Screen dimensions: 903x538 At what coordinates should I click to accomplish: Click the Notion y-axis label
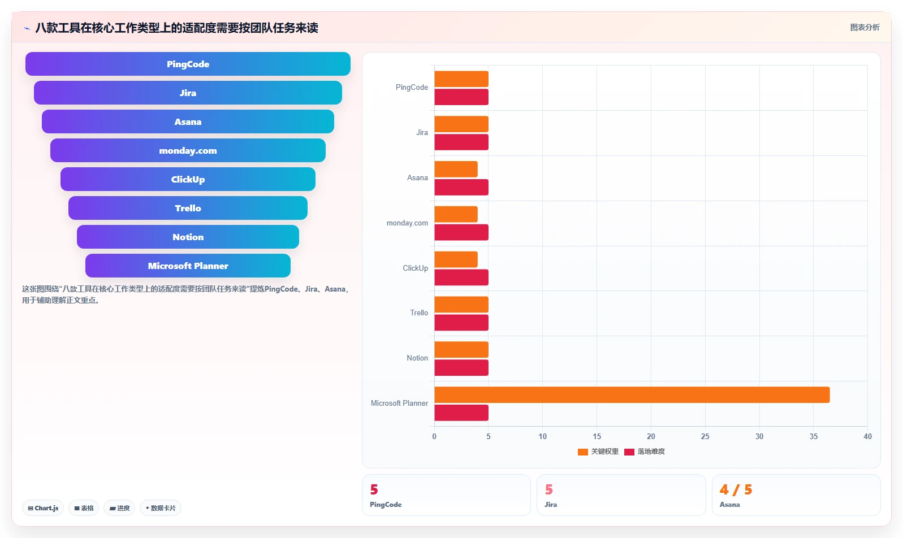point(417,358)
